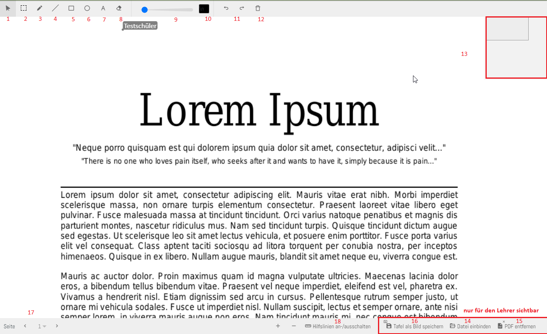Open the page number dropdown

(x=42, y=326)
